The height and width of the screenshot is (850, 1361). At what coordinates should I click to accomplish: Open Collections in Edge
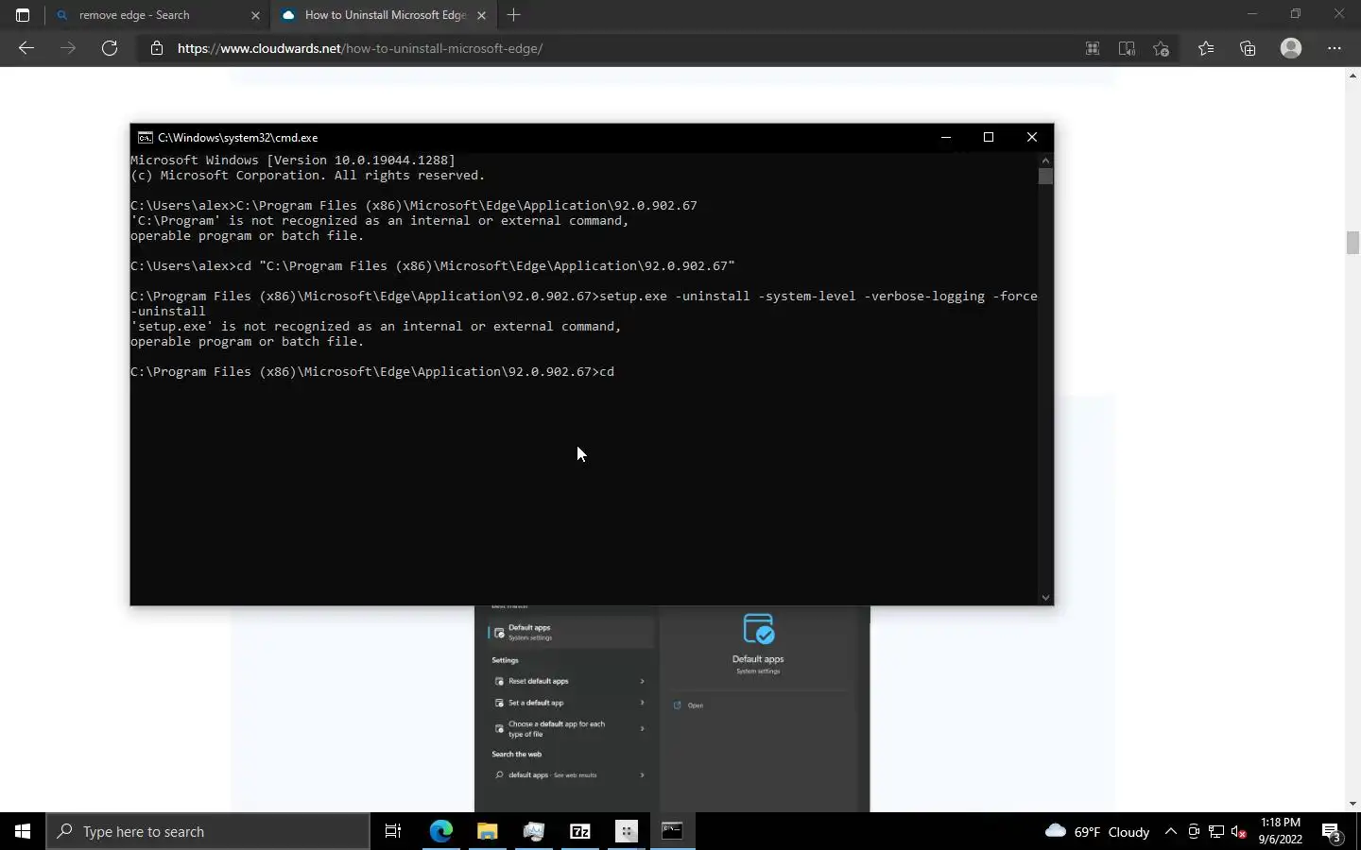click(1248, 48)
